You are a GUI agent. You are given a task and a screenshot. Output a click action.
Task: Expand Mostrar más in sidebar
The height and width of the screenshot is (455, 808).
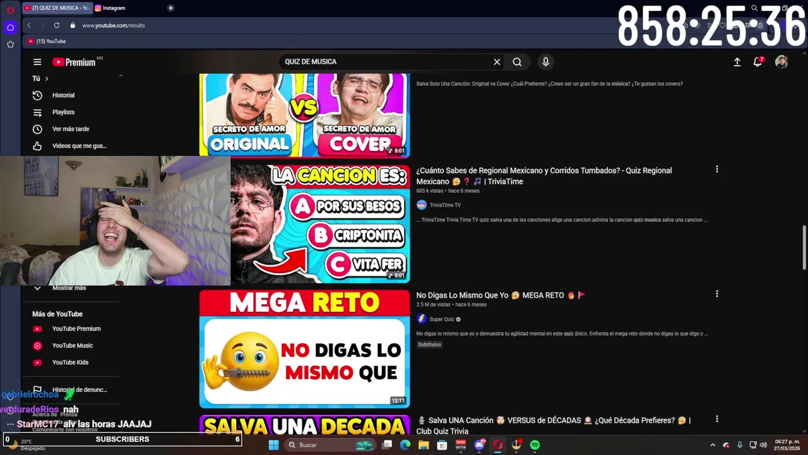click(70, 288)
